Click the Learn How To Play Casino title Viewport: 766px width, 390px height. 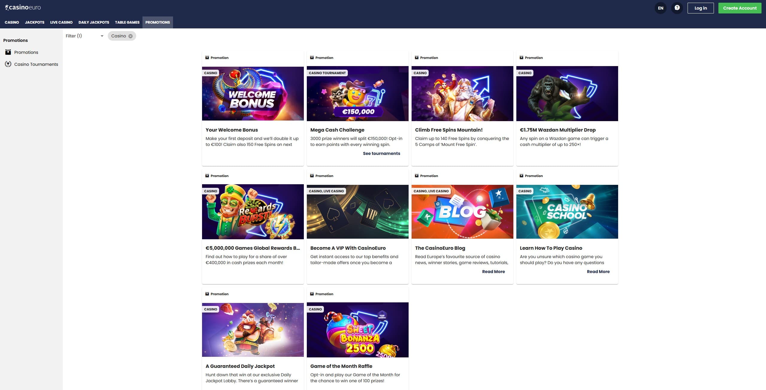pyautogui.click(x=551, y=248)
